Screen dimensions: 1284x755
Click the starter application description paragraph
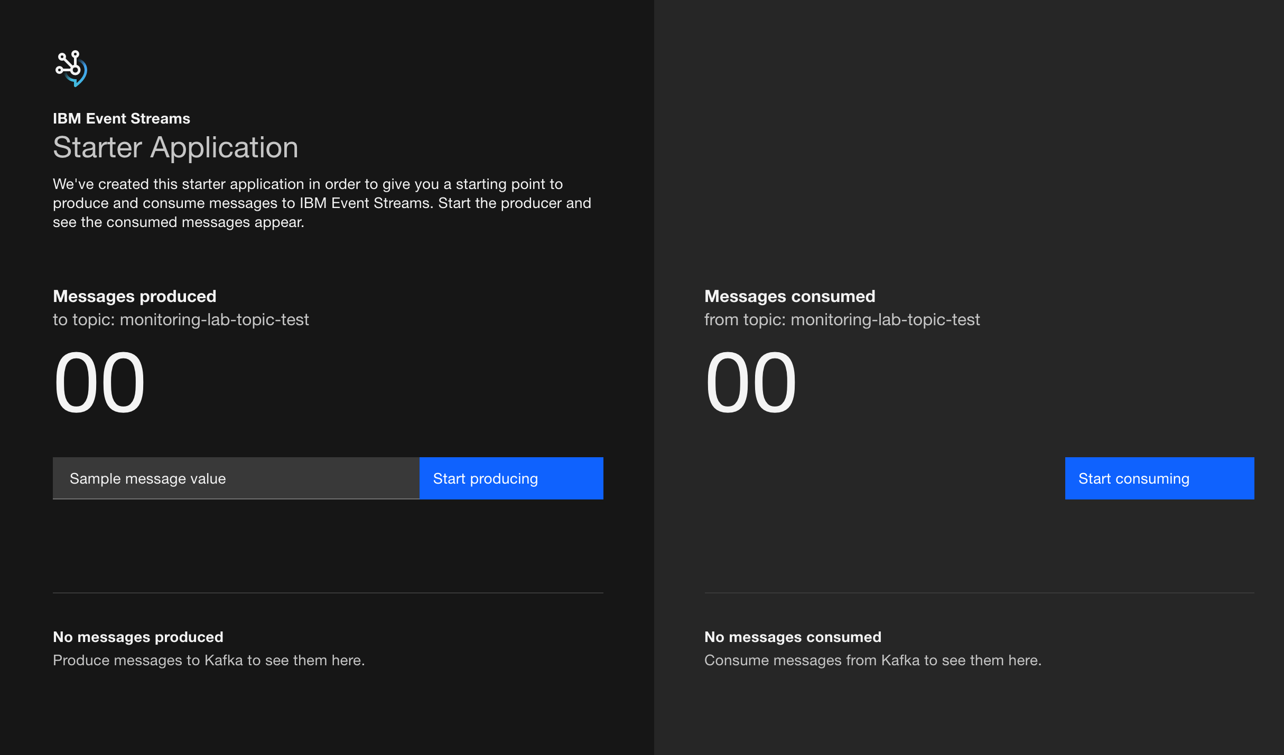point(322,203)
